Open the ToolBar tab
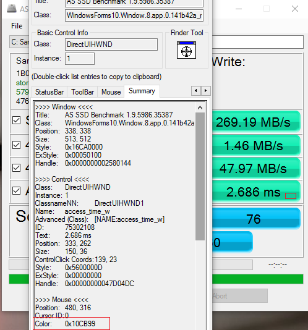Image resolution: width=308 pixels, height=330 pixels. (82, 92)
